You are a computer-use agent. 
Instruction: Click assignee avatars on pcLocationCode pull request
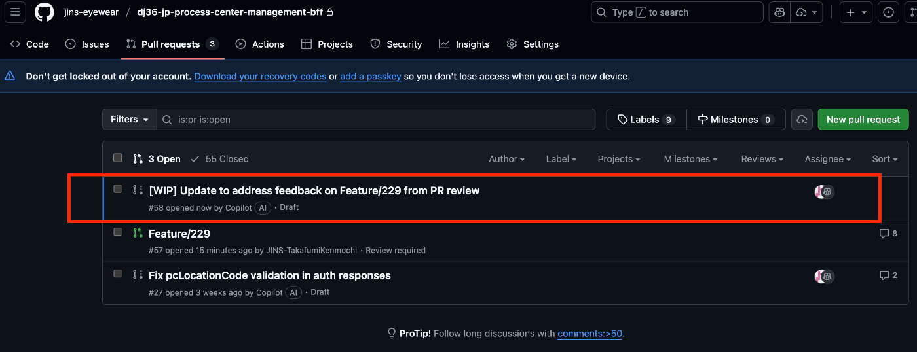coord(824,276)
